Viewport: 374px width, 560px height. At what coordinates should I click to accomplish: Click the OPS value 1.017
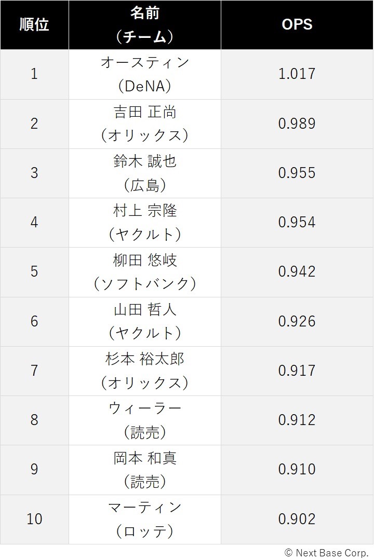coord(297,74)
